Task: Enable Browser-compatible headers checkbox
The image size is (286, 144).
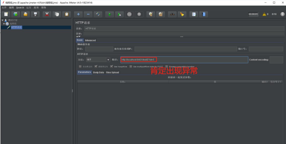Action: pyautogui.click(x=167, y=67)
